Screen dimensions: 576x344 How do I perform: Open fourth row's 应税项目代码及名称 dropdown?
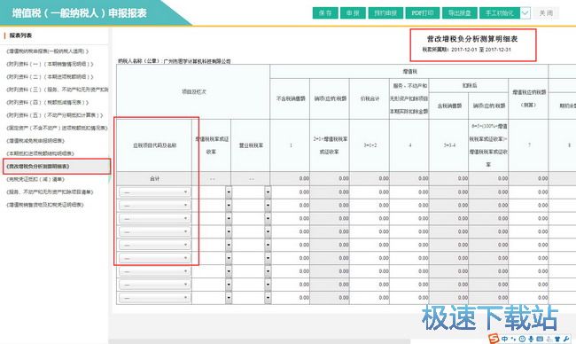(155, 232)
